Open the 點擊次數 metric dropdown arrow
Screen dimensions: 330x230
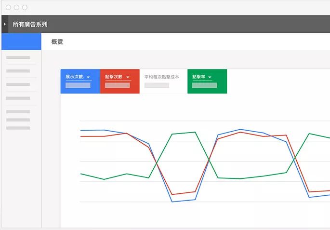pos(128,77)
